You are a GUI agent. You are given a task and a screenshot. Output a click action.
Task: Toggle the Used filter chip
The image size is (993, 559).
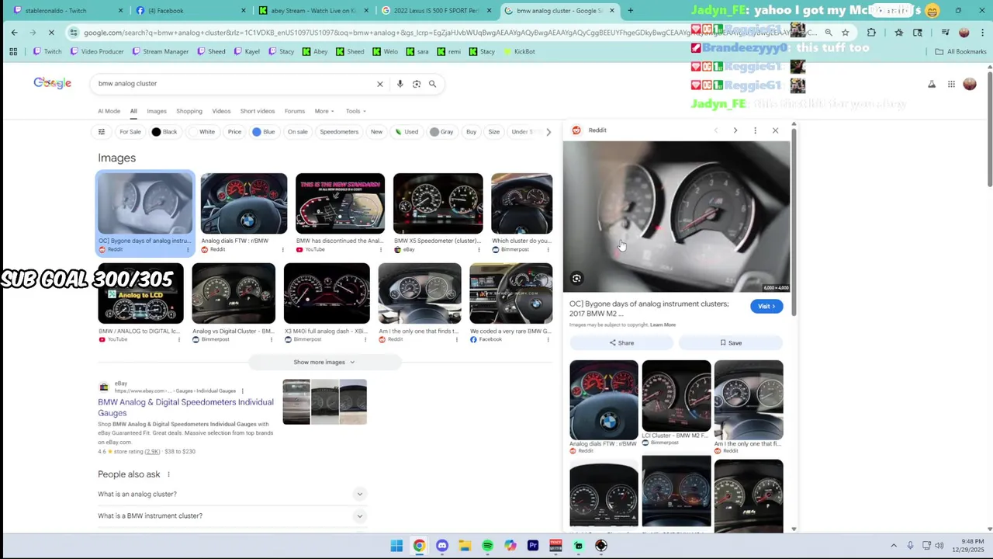[407, 132]
